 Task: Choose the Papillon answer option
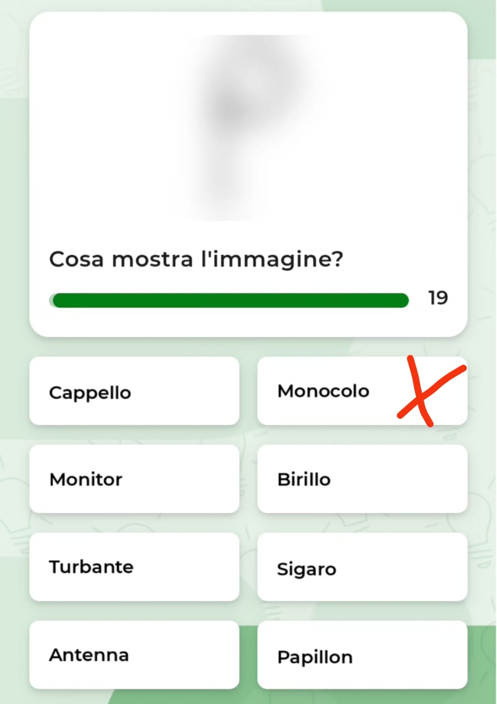click(362, 655)
